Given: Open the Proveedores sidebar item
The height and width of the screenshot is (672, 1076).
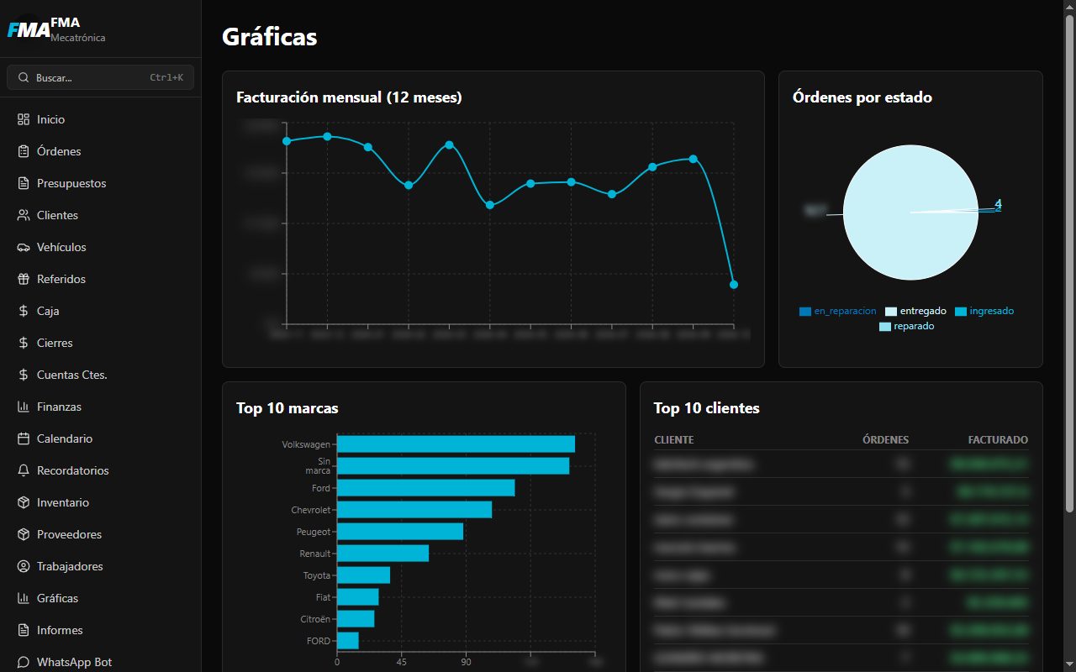Looking at the screenshot, I should click(x=101, y=534).
